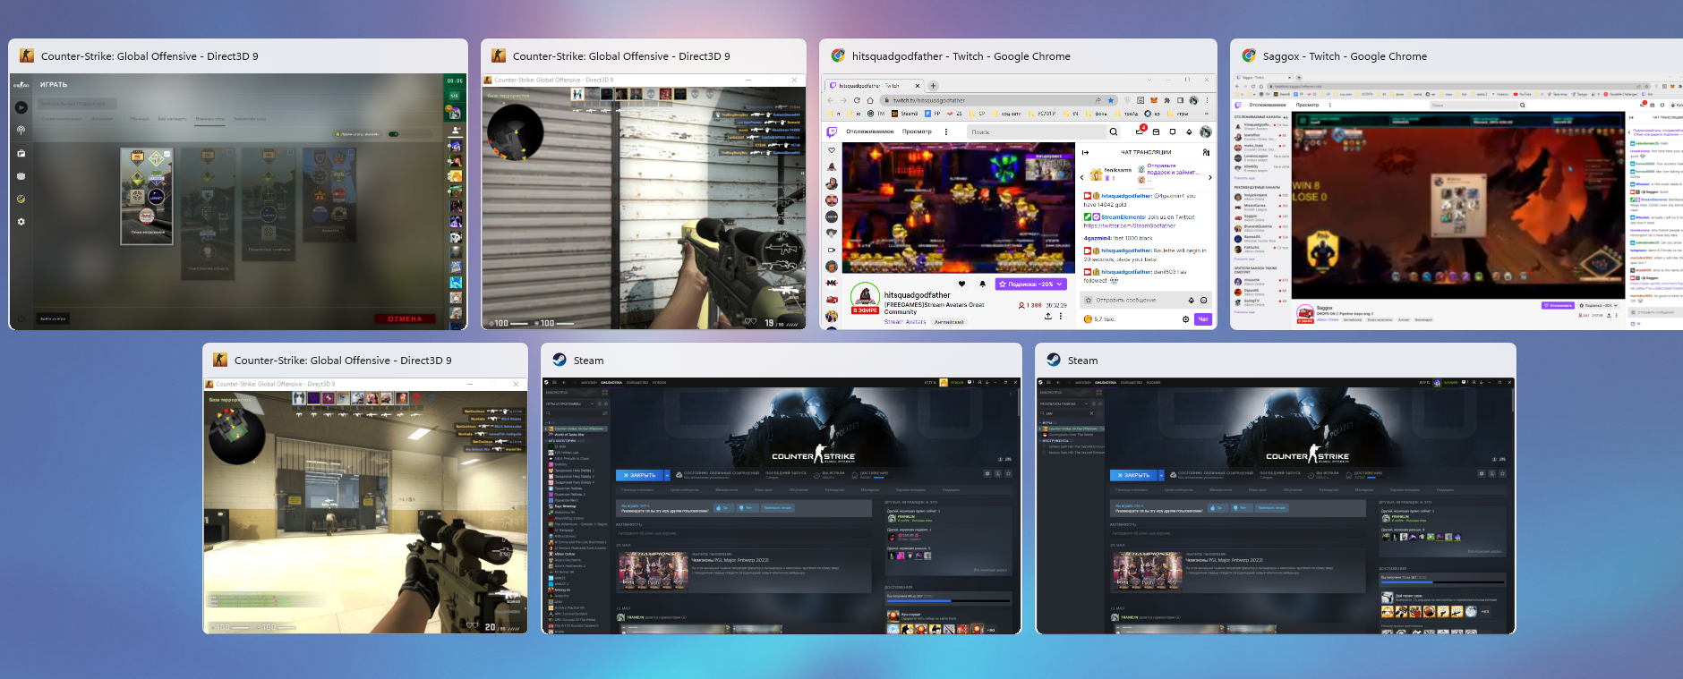Open the profile avatar in hitsquadgodfather Twitch top bar
1683x679 pixels.
[x=1206, y=132]
